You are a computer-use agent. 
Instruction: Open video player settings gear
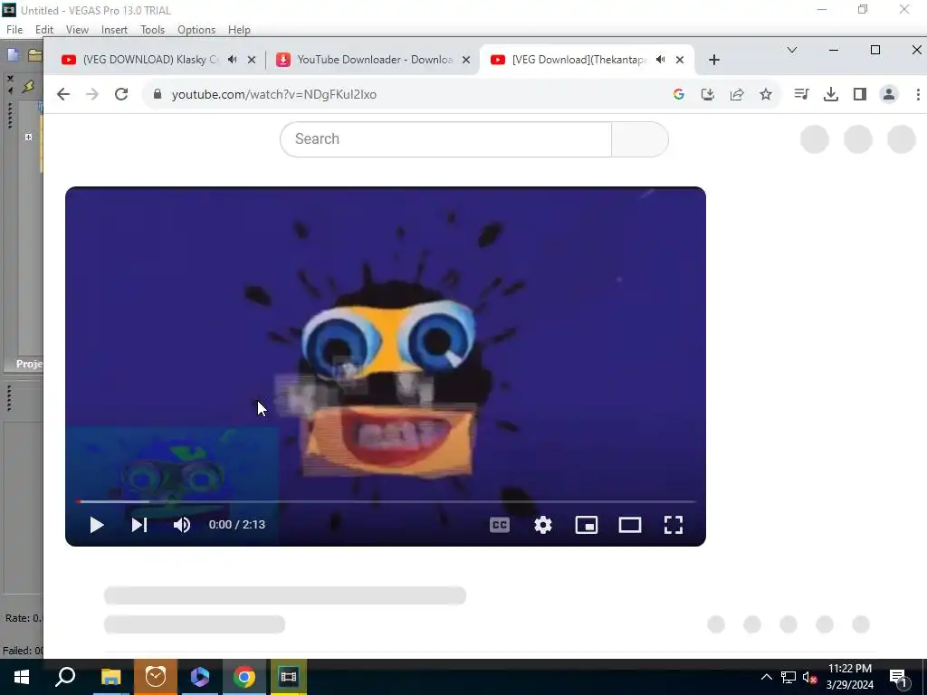(x=543, y=525)
